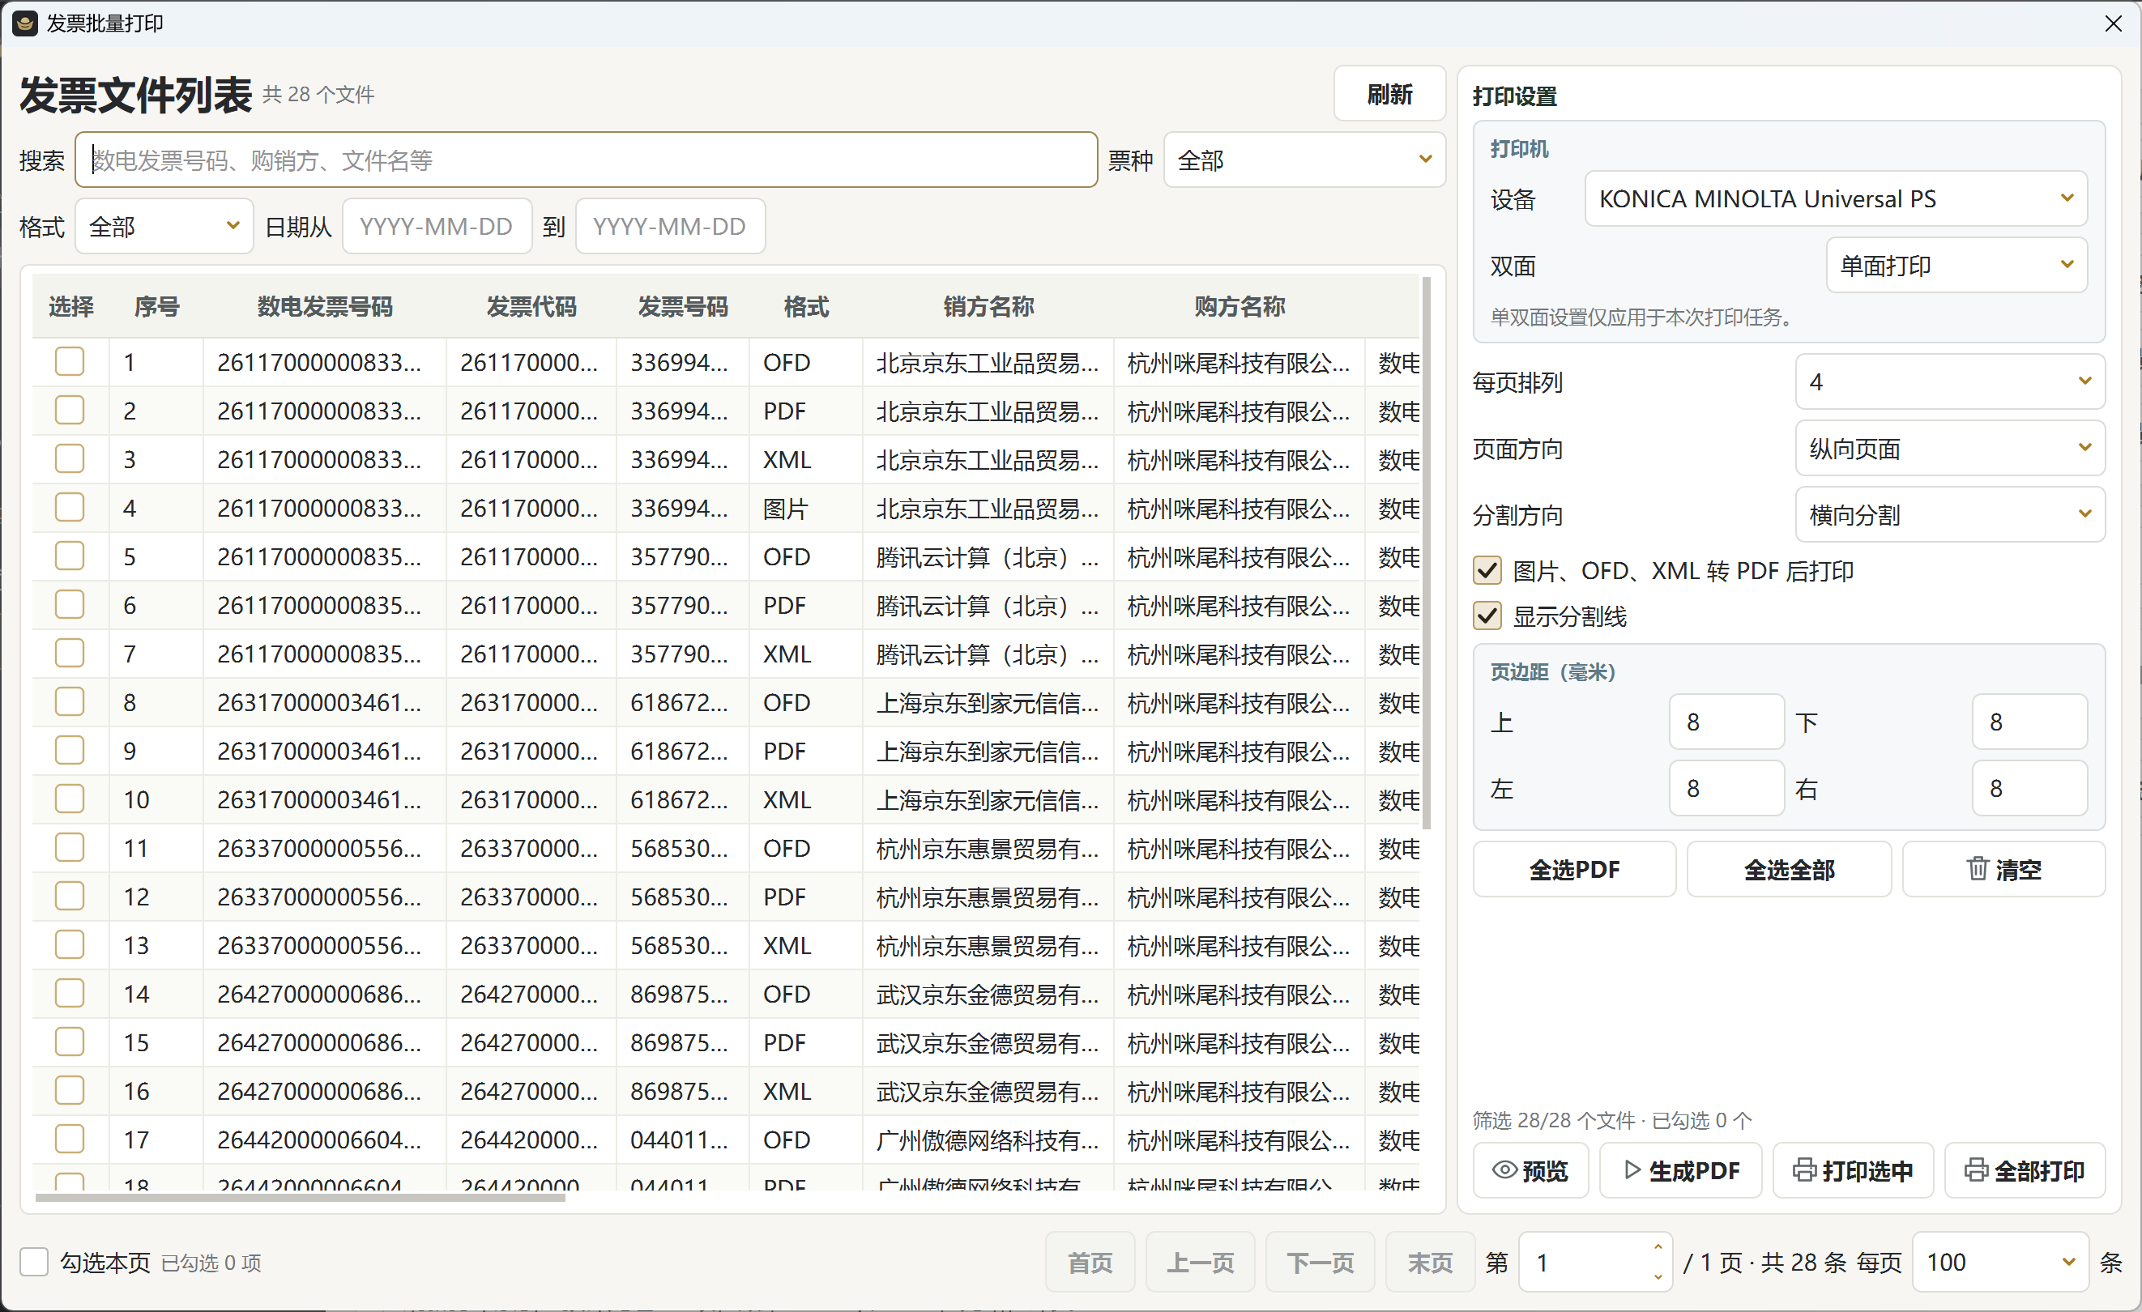Focus the 搜索 input field
This screenshot has height=1312, width=2142.
pos(586,160)
